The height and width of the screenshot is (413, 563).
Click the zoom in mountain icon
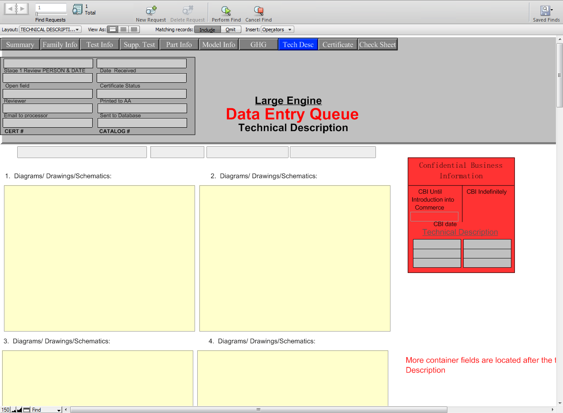pyautogui.click(x=19, y=410)
